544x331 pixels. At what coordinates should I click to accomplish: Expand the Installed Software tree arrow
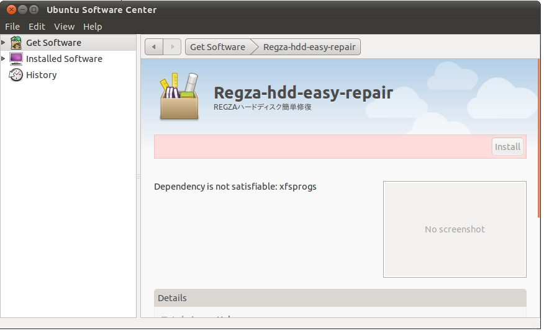[3, 59]
